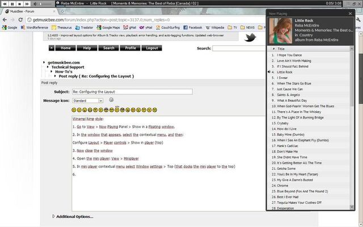
Task: Click the Now Playing list scroll-up arrow
Action: click(352, 49)
